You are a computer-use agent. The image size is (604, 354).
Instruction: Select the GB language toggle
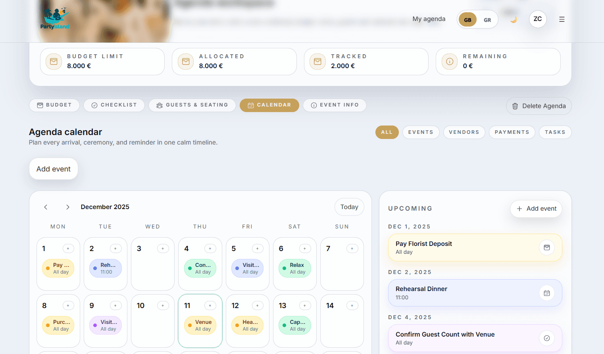click(467, 19)
